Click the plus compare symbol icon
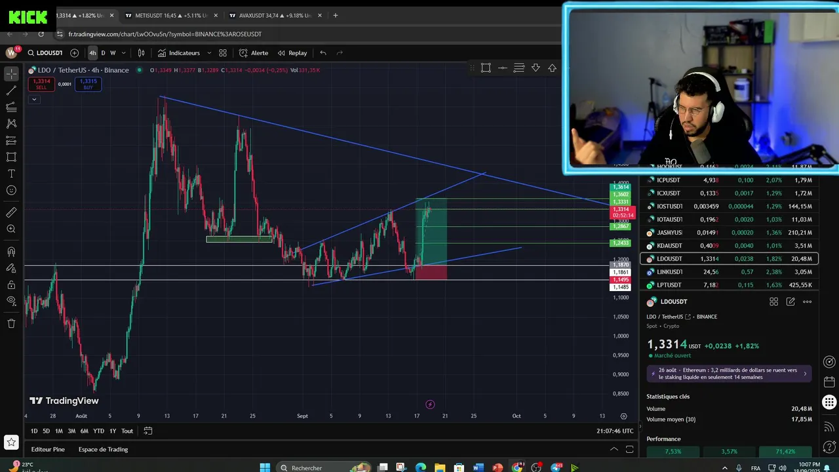The height and width of the screenshot is (472, 839). pyautogui.click(x=74, y=53)
